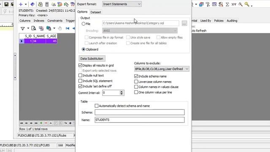Click the blue eraser icon in toolbar
This screenshot has width=270, height=152.
point(32,4)
